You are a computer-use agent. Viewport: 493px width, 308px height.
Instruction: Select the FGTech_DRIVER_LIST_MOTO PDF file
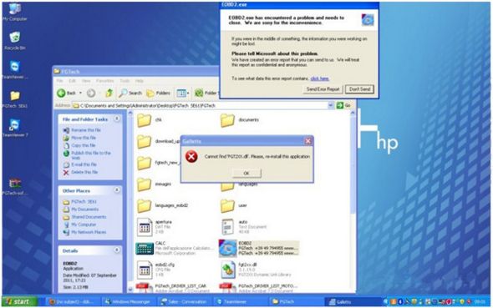(x=258, y=288)
